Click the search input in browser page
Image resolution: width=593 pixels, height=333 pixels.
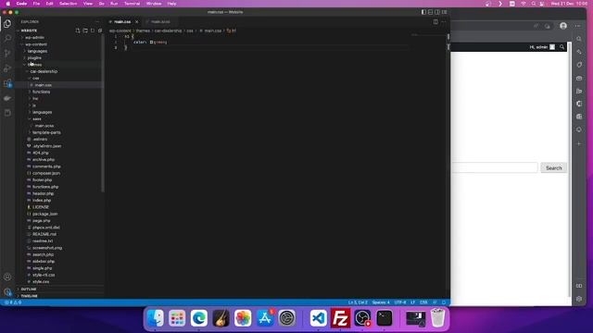pyautogui.click(x=494, y=167)
